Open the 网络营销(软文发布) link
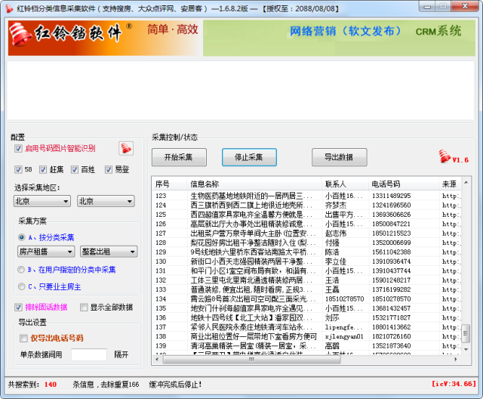 [x=346, y=31]
